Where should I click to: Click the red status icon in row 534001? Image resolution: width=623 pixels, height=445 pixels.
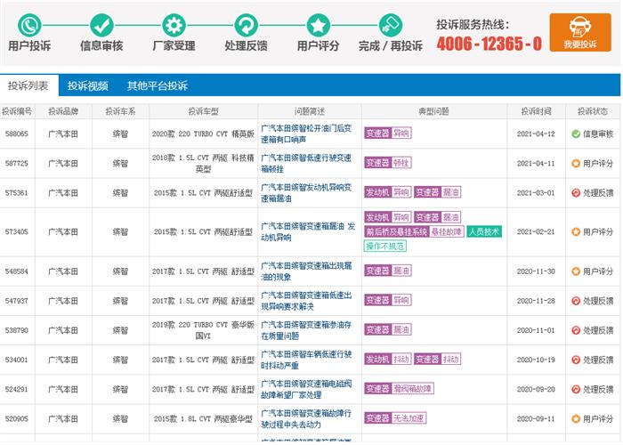(x=575, y=360)
